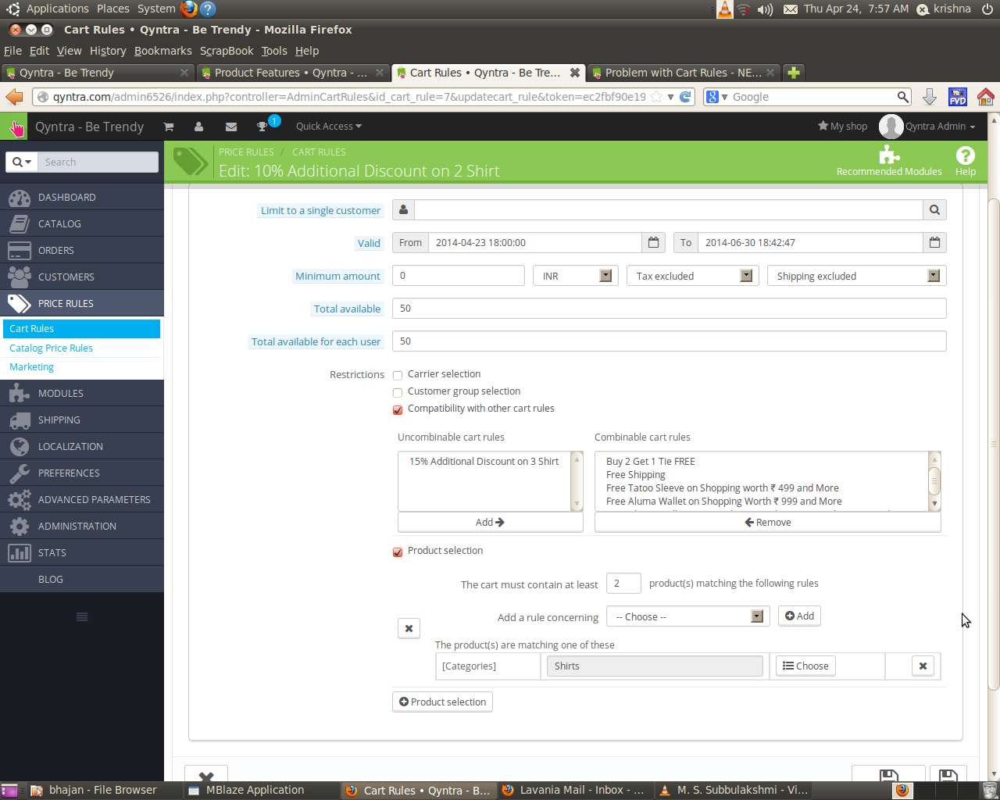Toggle Customer group selection checkbox
Viewport: 1000px width, 800px height.
click(x=398, y=392)
